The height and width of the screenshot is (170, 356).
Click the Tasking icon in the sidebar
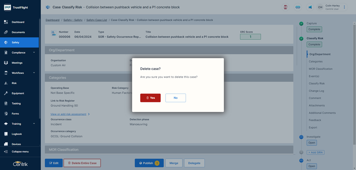[x=6, y=103]
